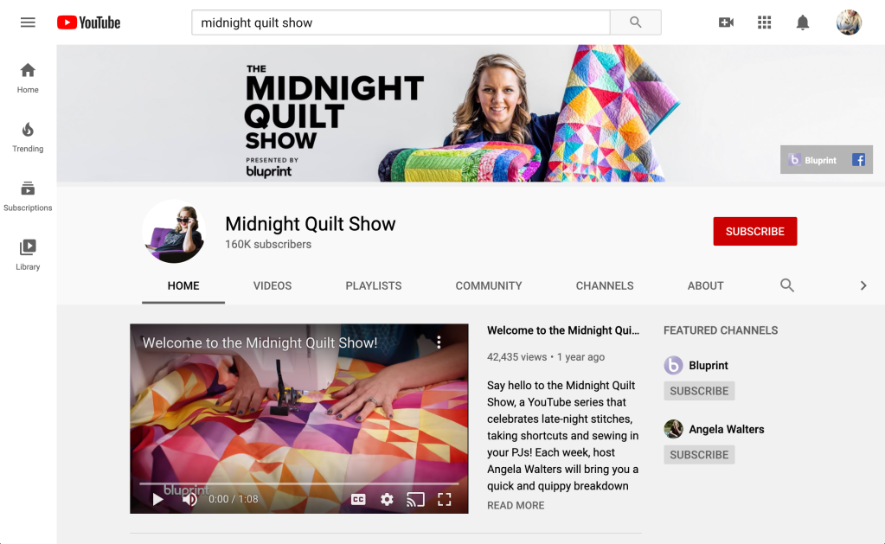This screenshot has width=885, height=544.
Task: Go to Trending in sidebar
Action: click(x=28, y=137)
